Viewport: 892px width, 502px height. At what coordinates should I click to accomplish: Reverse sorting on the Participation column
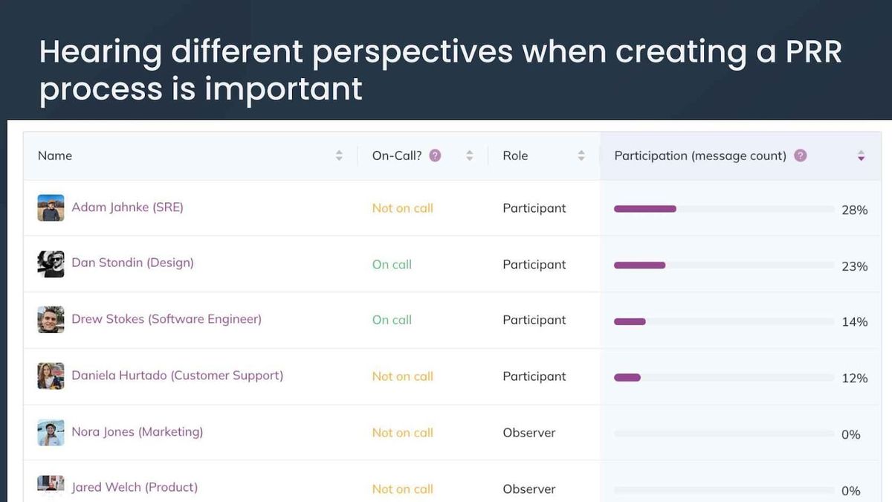click(x=861, y=155)
